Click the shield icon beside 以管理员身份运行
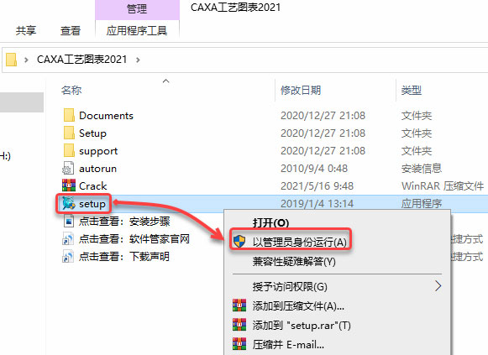 [x=239, y=242]
